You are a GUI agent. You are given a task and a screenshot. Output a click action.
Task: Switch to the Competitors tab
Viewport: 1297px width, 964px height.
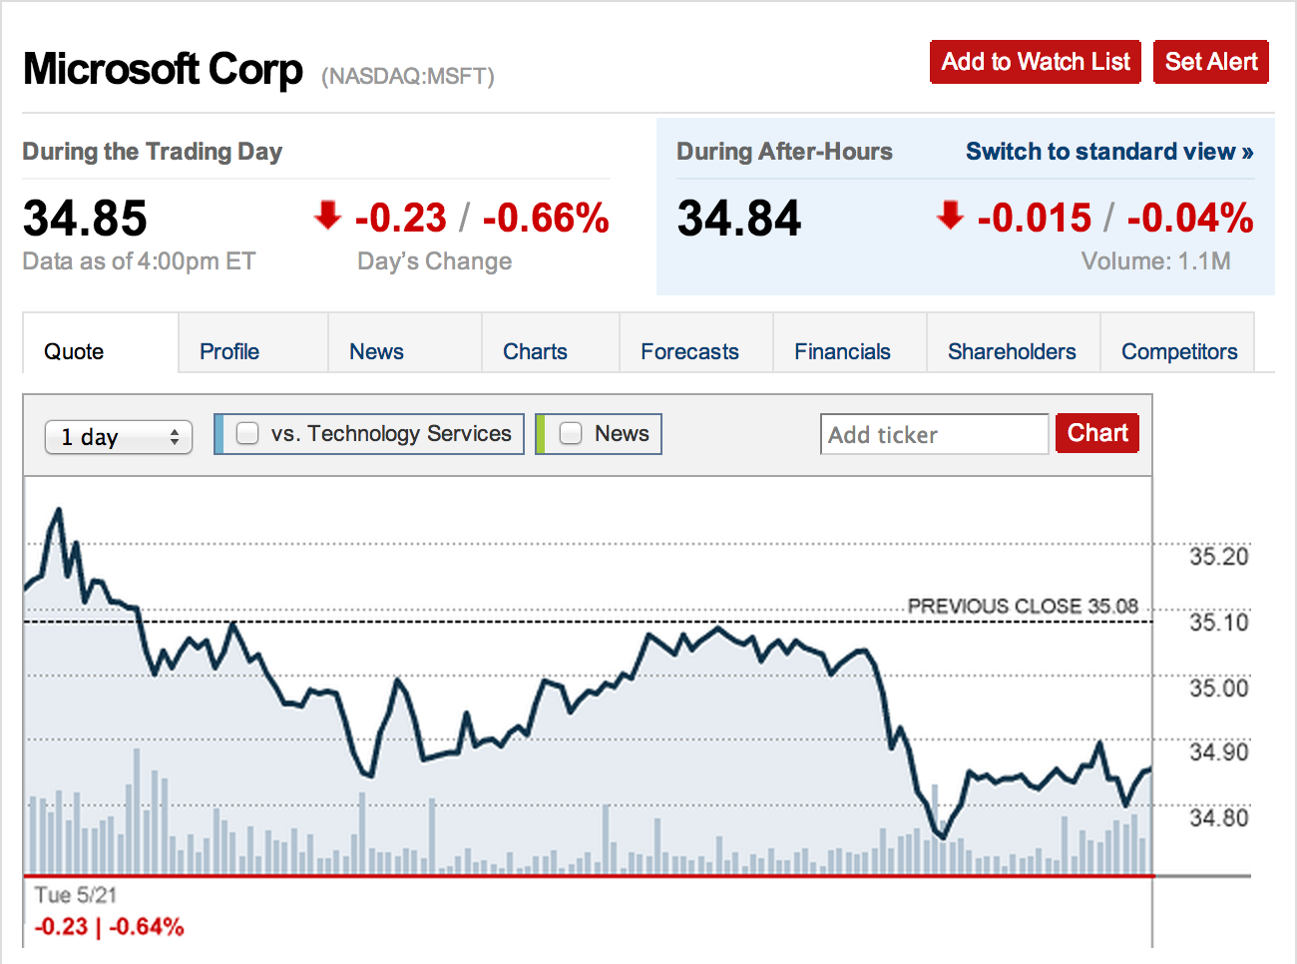(x=1179, y=351)
